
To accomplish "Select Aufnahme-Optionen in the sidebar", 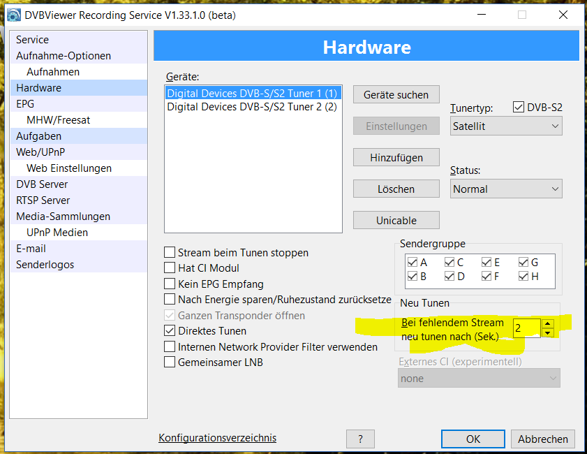I will click(x=79, y=55).
